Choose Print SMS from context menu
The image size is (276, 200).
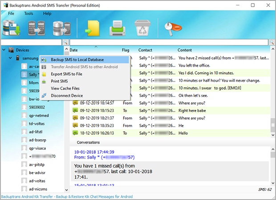click(x=85, y=81)
